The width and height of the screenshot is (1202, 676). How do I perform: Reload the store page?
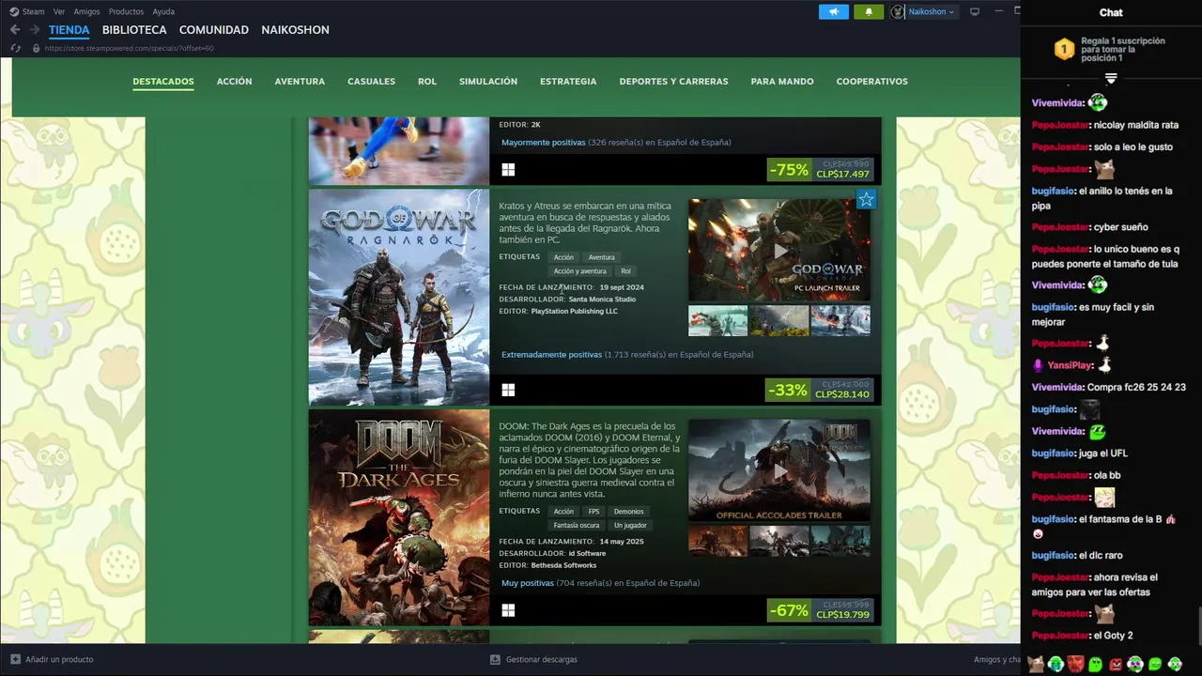[x=15, y=48]
